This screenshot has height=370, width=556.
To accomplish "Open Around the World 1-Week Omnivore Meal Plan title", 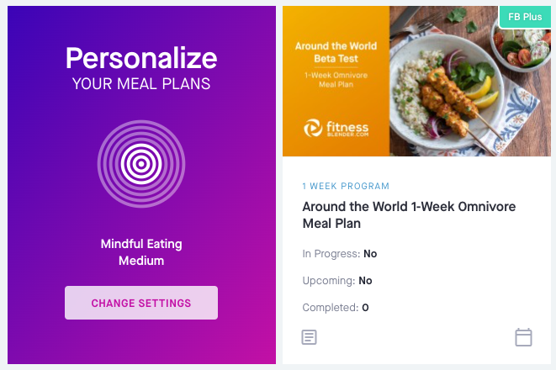I will click(409, 214).
